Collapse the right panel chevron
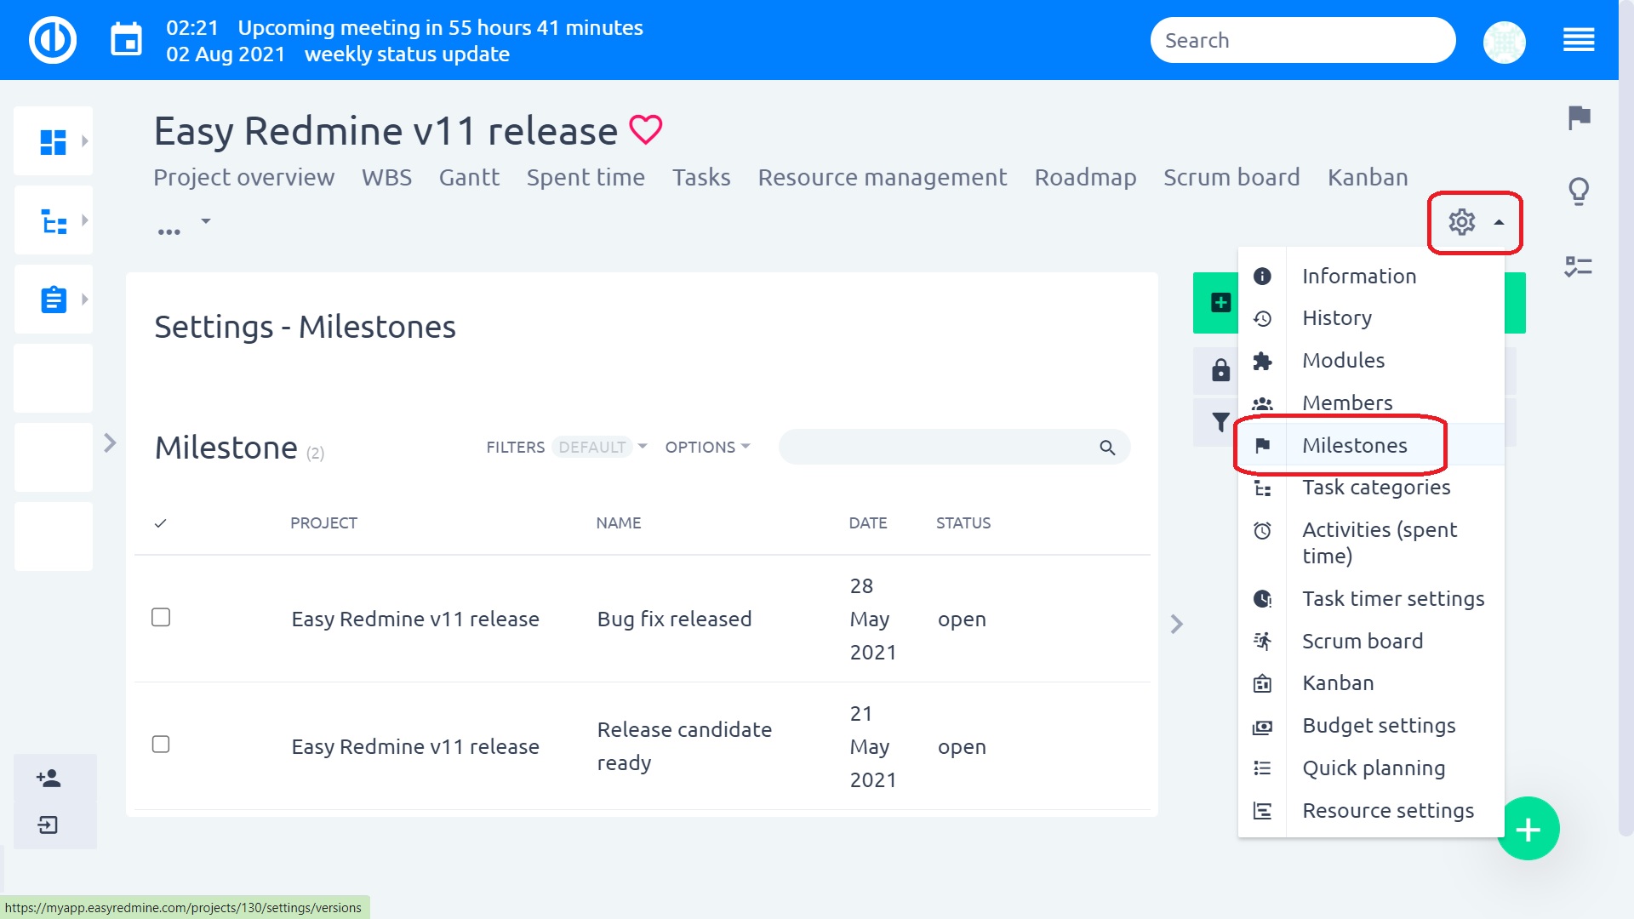Viewport: 1634px width, 919px height. tap(1176, 624)
